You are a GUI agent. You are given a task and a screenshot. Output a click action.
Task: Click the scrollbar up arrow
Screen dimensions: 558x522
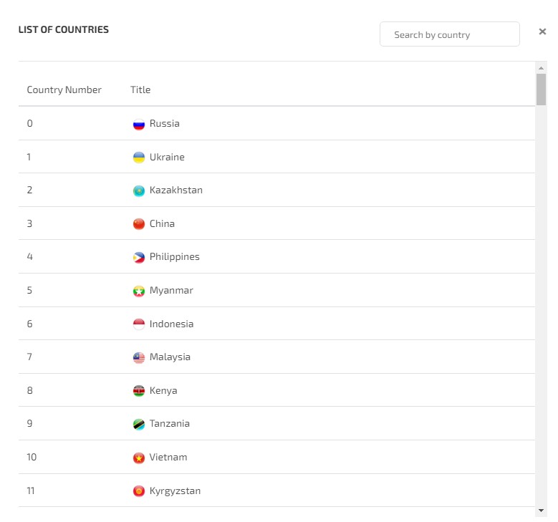541,68
